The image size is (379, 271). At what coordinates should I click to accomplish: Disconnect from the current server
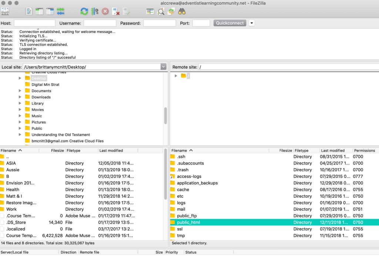pos(116,11)
